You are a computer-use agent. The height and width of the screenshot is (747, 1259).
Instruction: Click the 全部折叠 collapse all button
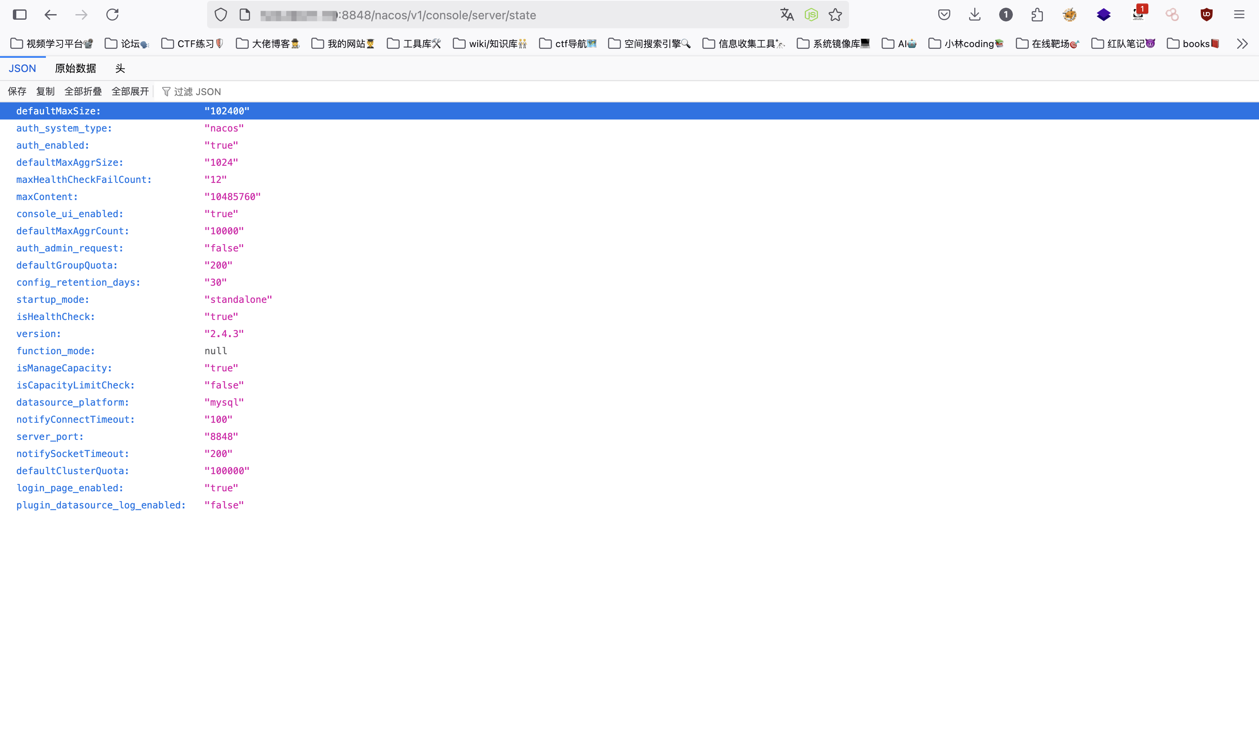coord(83,92)
